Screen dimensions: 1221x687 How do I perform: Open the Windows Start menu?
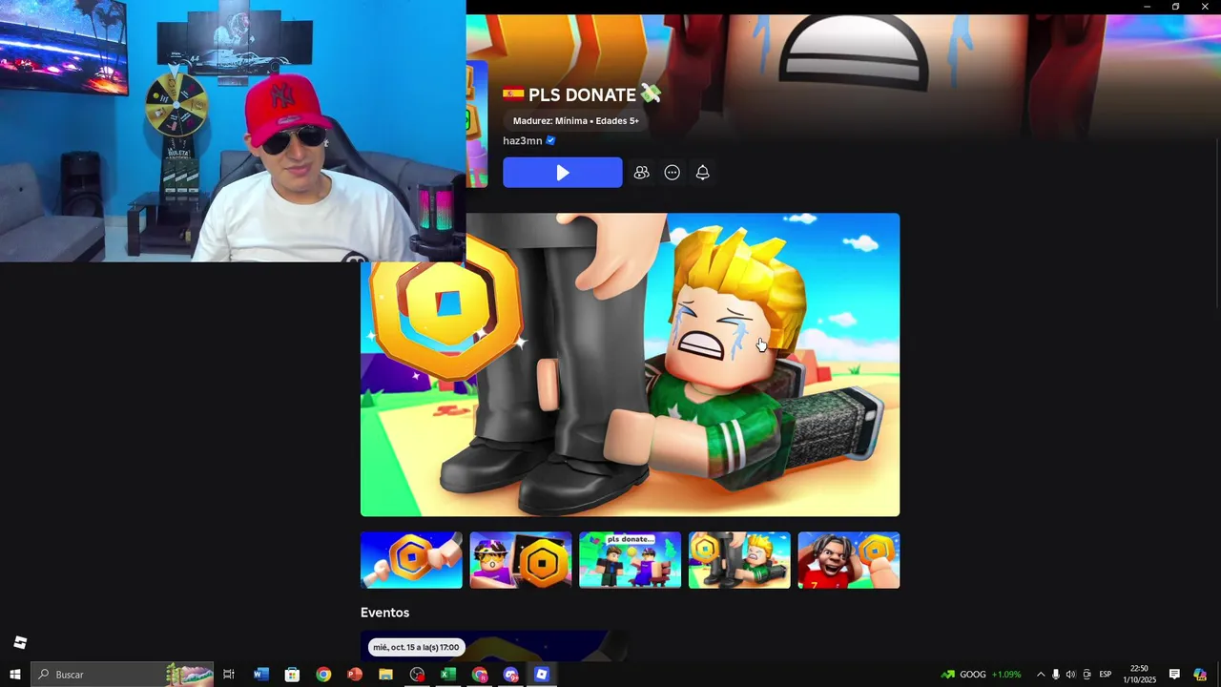15,675
